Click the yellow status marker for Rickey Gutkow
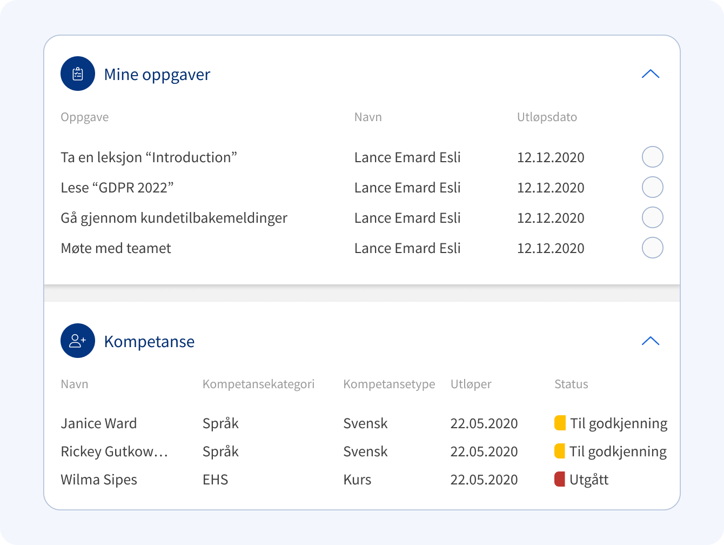 [x=560, y=451]
